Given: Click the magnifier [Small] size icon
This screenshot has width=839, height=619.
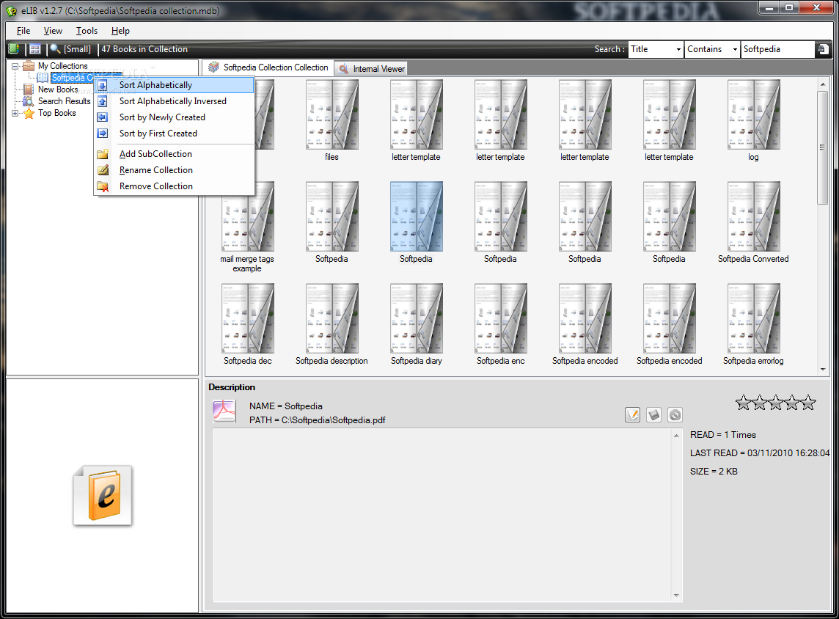Looking at the screenshot, I should [55, 48].
